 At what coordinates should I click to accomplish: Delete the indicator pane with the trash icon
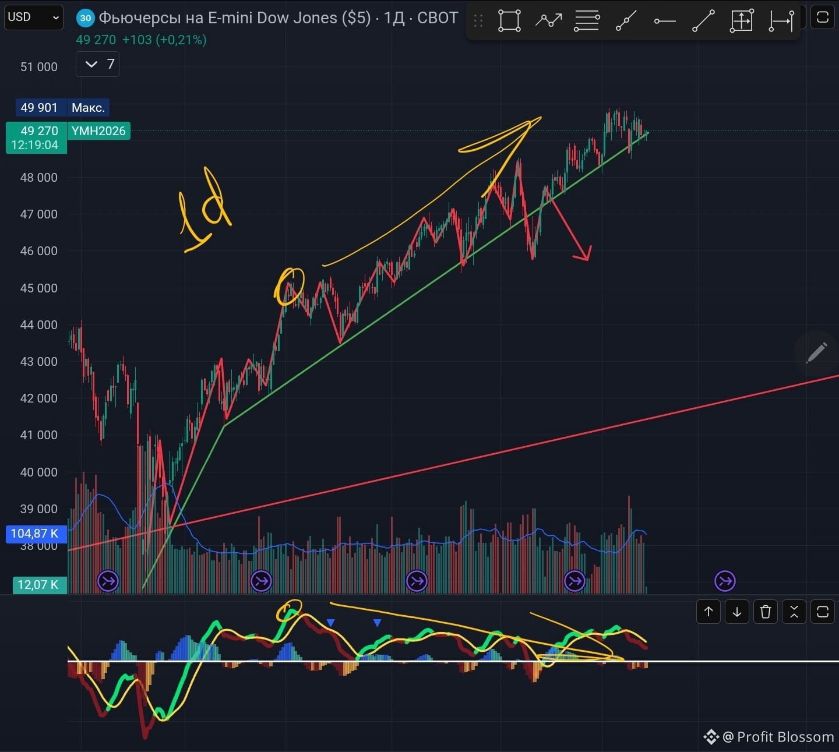click(766, 612)
